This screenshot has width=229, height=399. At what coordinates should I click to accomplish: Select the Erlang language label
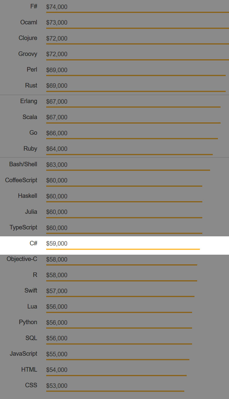coord(29,101)
